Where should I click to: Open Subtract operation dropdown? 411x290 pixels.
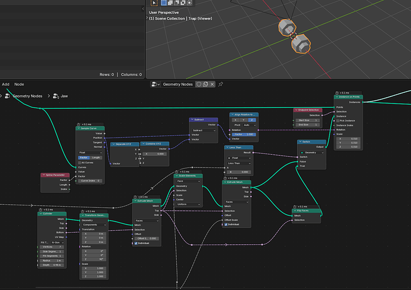[204, 130]
